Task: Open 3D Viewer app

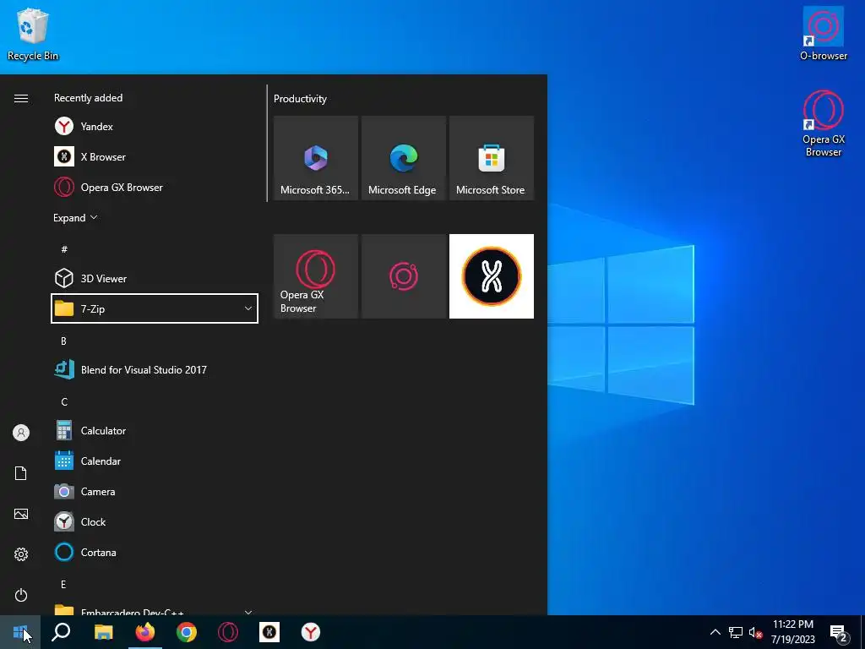Action: pyautogui.click(x=155, y=278)
